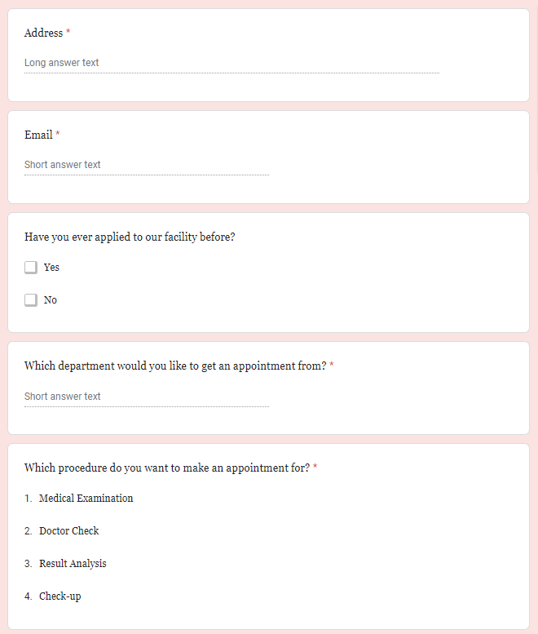Tick the No checkbox

pyautogui.click(x=31, y=300)
